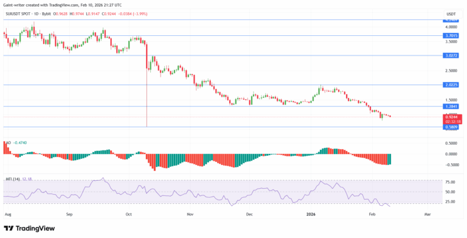
Task: Click the 3.7015 price line label
Action: tap(451, 35)
